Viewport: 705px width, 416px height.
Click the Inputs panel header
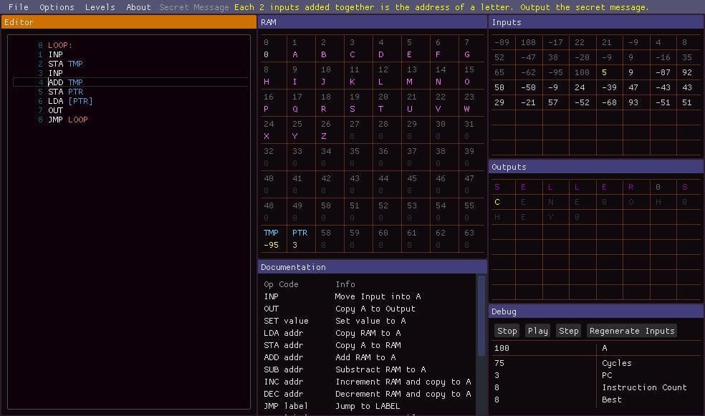596,22
